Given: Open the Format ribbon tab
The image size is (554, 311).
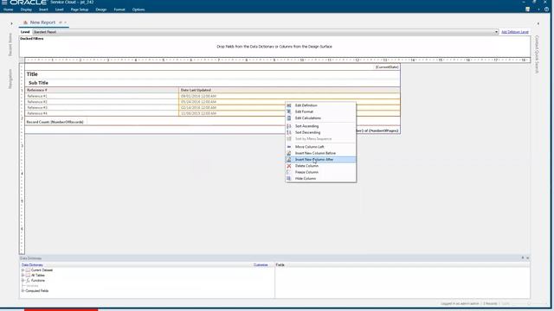Looking at the screenshot, I should 119,10.
